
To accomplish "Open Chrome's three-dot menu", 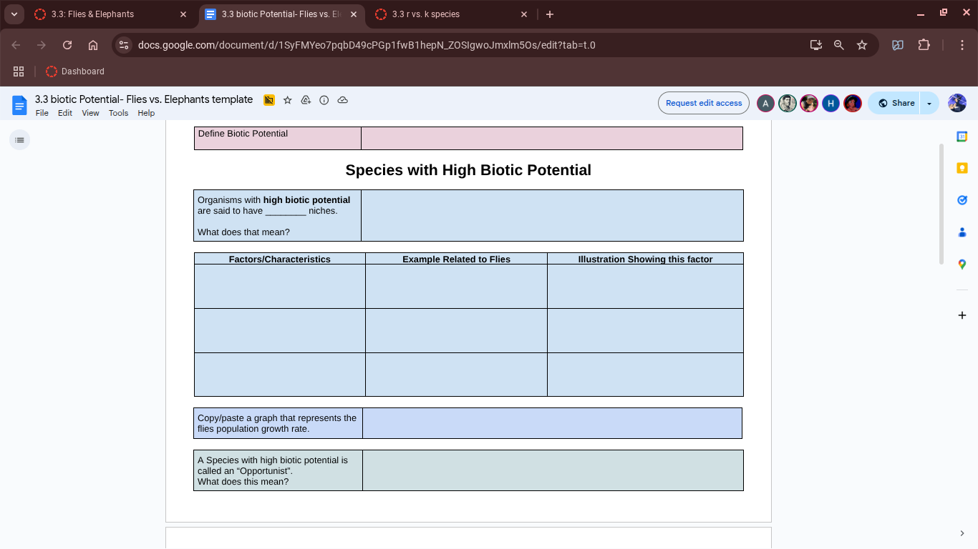I will click(963, 44).
